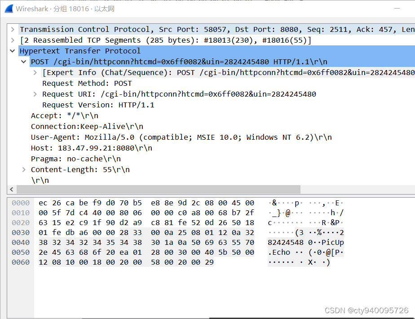Click first hex byte 'ec' at offset 0000
The width and height of the screenshot is (415, 319).
point(43,203)
